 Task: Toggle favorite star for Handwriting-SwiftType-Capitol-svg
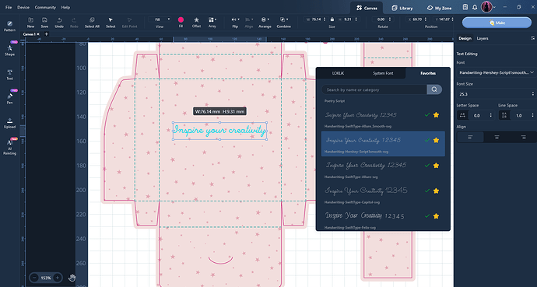436,191
